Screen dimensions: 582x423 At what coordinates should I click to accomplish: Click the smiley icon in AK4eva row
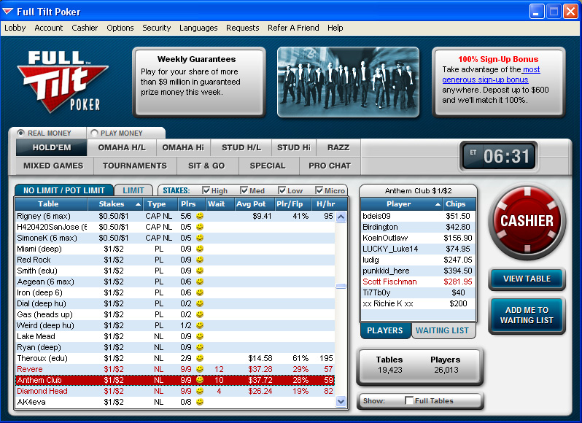pyautogui.click(x=200, y=402)
